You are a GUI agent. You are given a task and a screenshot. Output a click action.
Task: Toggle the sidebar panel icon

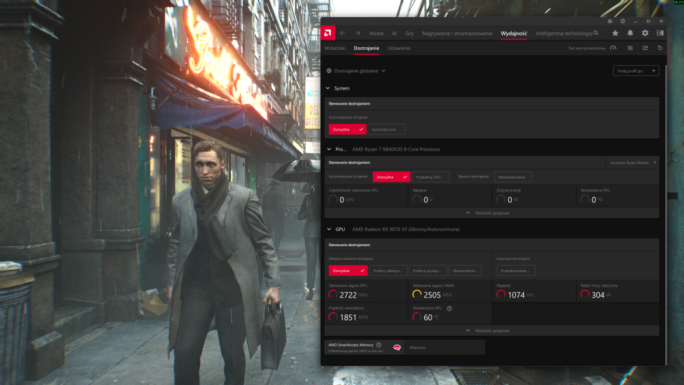pos(660,33)
